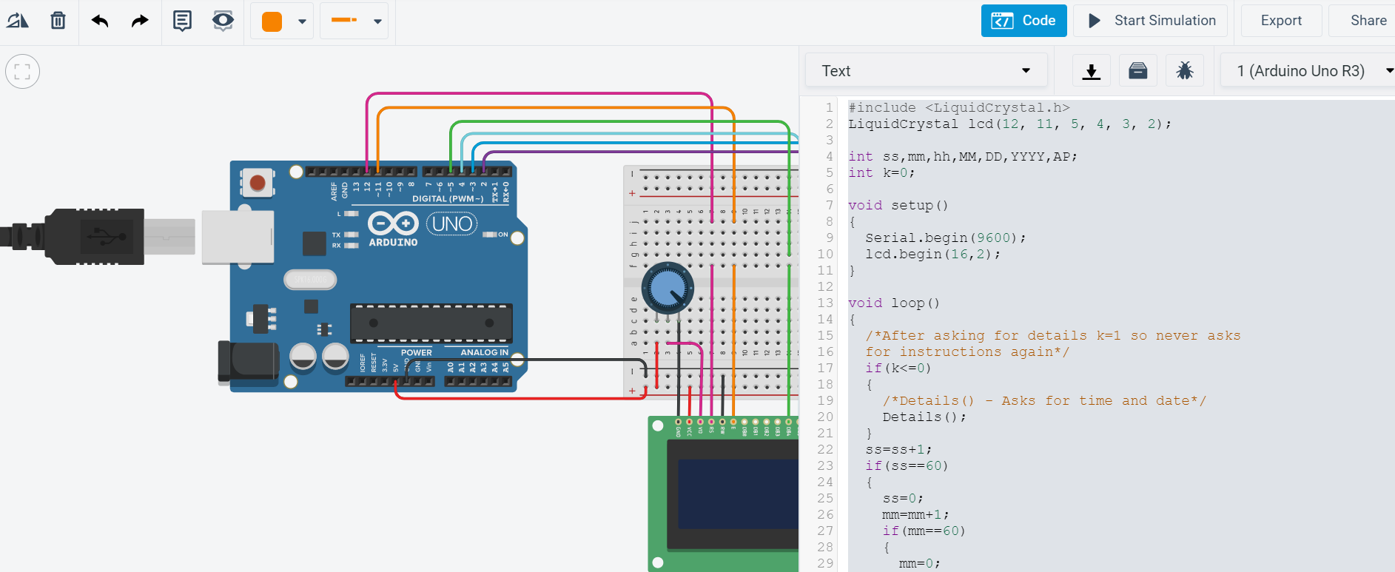This screenshot has width=1395, height=572.
Task: Select the pink wire at pin 12
Action: [539, 93]
